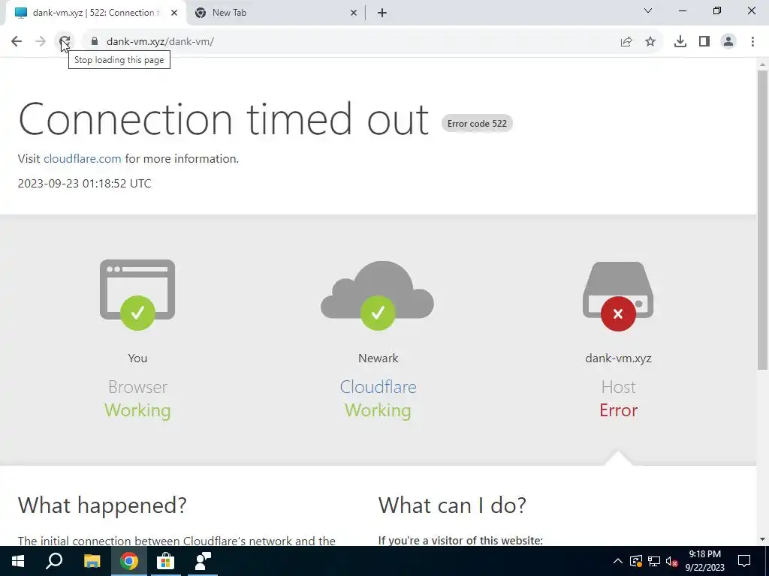Click the red Error status text
769x576 pixels.
coord(619,410)
